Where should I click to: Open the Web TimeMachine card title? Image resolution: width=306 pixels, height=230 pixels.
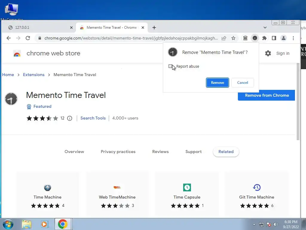tap(117, 197)
